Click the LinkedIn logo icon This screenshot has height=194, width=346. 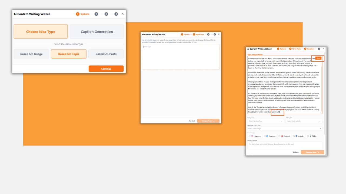[x=297, y=136]
